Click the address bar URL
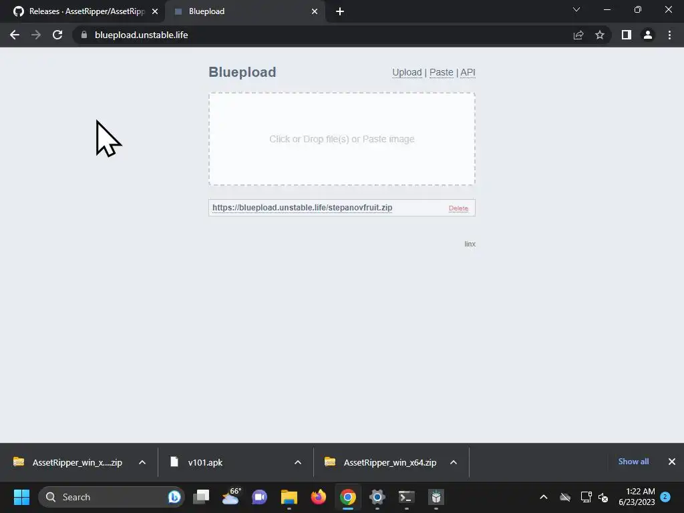The width and height of the screenshot is (684, 513). tap(142, 35)
